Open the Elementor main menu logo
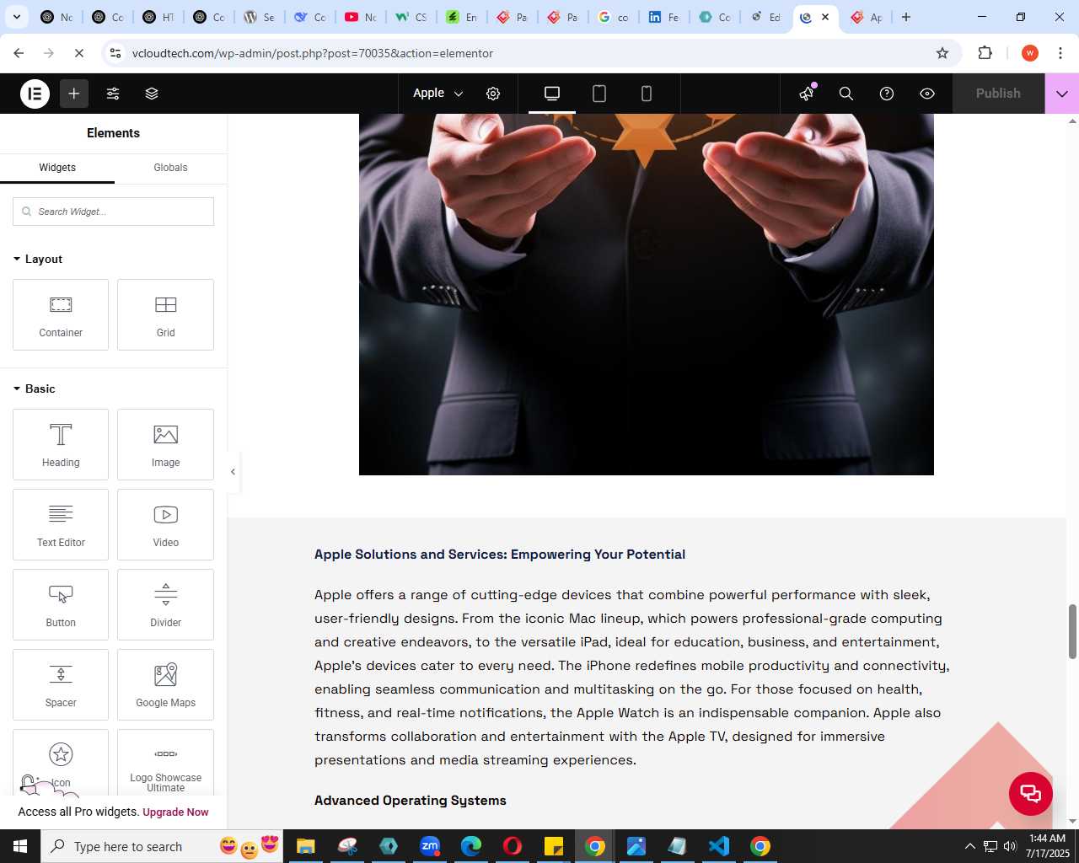 click(x=35, y=94)
